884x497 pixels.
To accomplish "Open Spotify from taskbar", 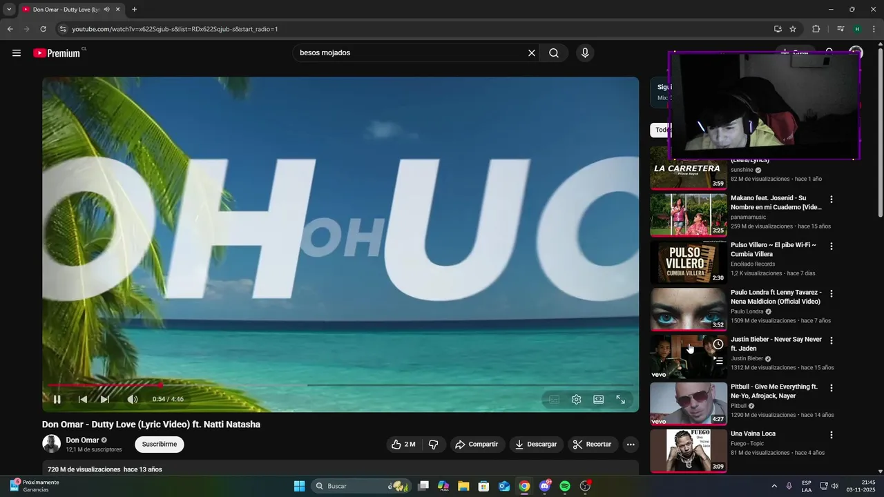I will (x=565, y=486).
